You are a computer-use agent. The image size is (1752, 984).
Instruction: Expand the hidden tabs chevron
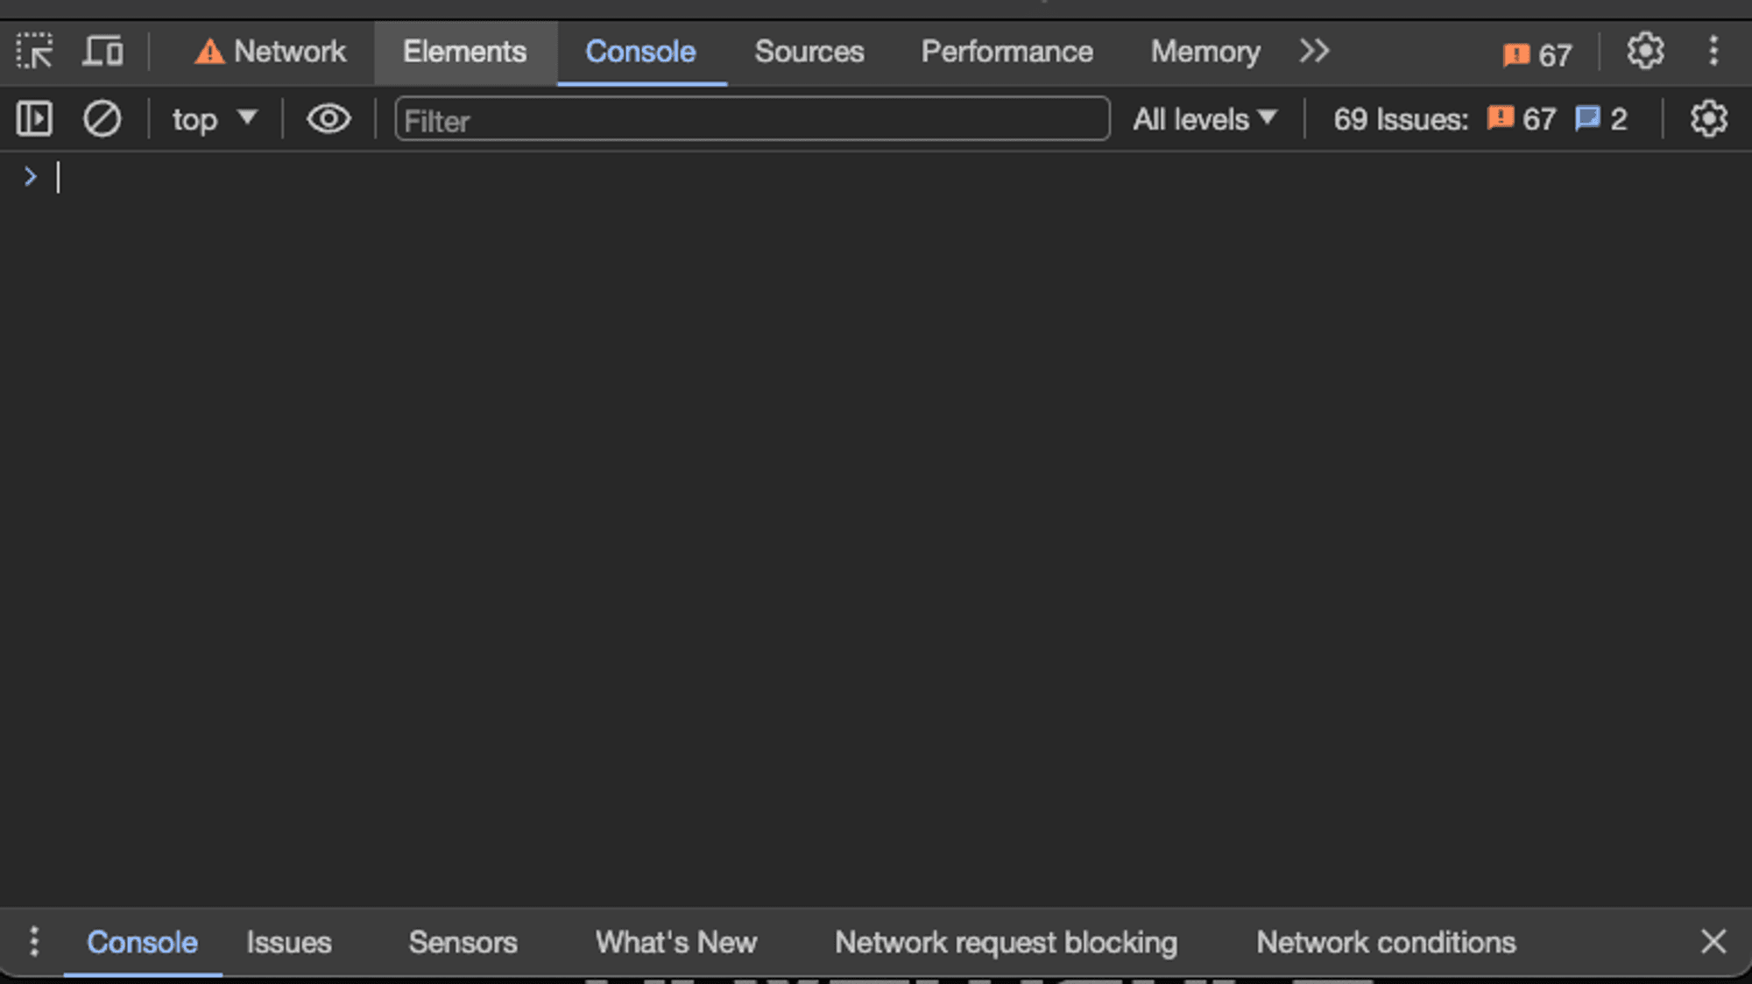coord(1313,51)
